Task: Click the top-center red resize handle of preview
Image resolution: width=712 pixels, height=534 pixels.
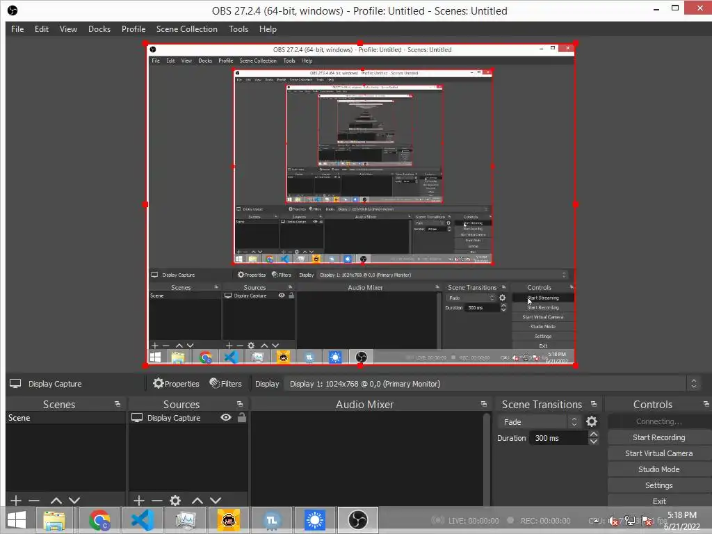Action: [360, 44]
